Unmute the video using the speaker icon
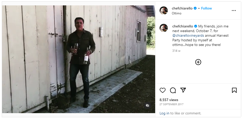 (148, 105)
